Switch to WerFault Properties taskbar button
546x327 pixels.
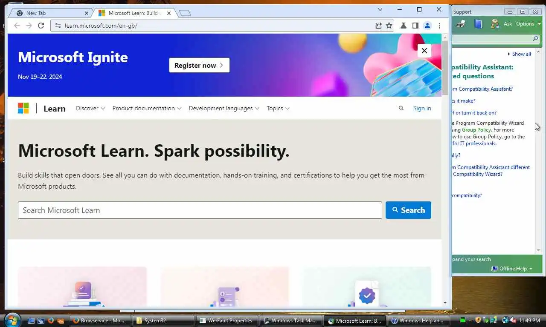[227, 321]
